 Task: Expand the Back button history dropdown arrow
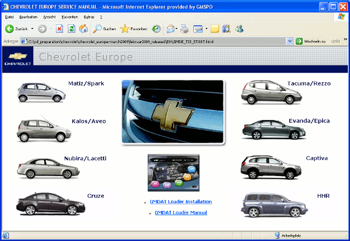pos(32,29)
